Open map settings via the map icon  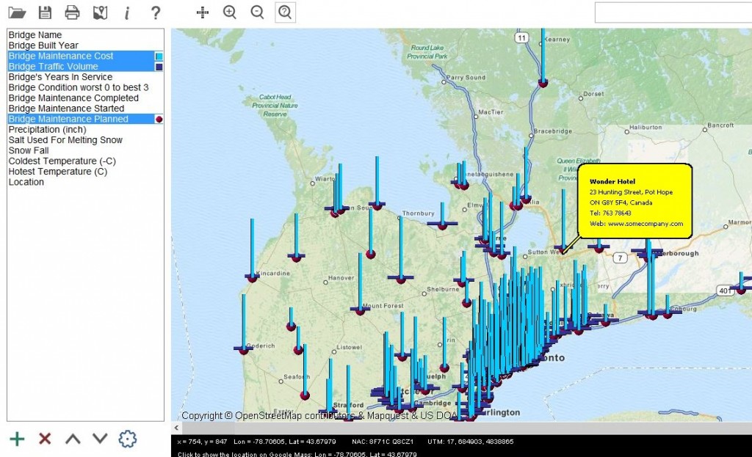coord(100,12)
